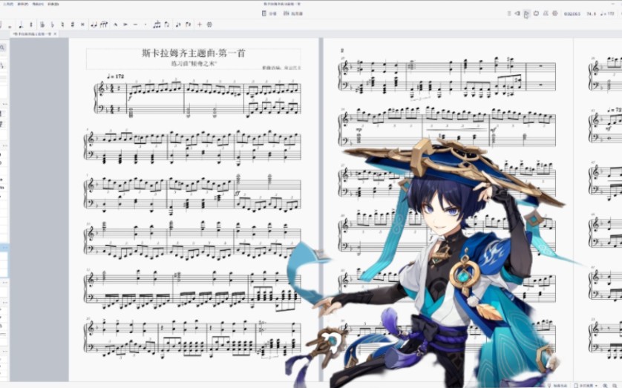
Task: Click the playback time display
Action: click(572, 14)
